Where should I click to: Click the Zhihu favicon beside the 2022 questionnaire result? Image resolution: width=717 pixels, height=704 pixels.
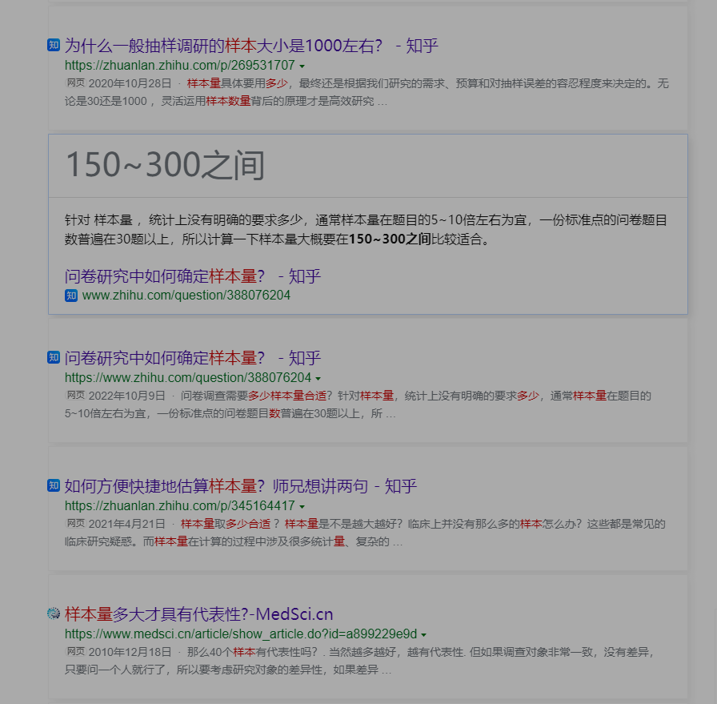(54, 357)
